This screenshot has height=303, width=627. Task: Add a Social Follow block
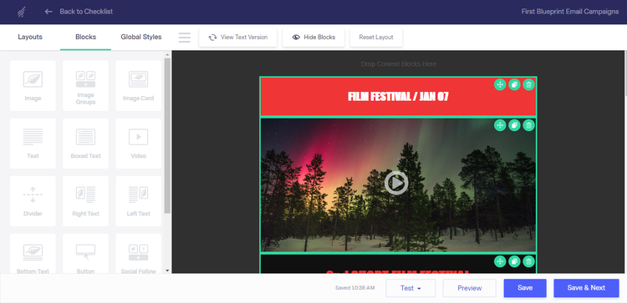point(138,254)
